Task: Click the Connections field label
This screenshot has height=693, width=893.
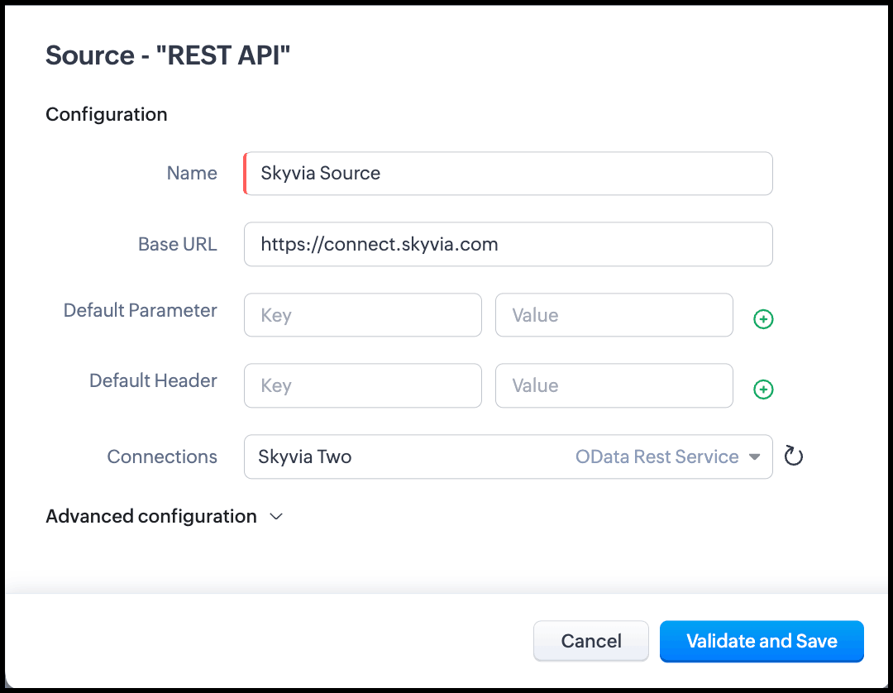Action: (162, 456)
